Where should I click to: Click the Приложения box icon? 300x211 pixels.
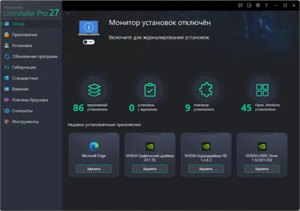point(7,35)
